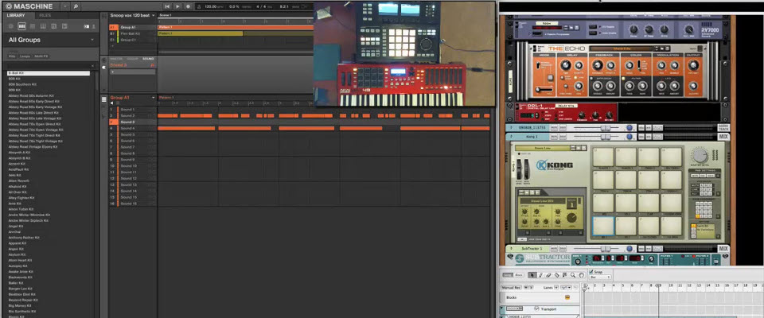Select the Samples browser type icon
Image resolution: width=764 pixels, height=318 pixels.
point(64,26)
